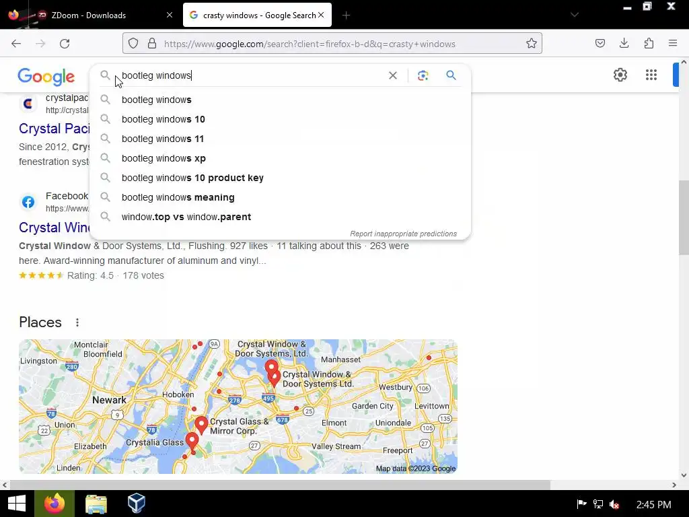Viewport: 689px width, 517px height.
Task: Click the Places heading
Action: pyautogui.click(x=40, y=322)
